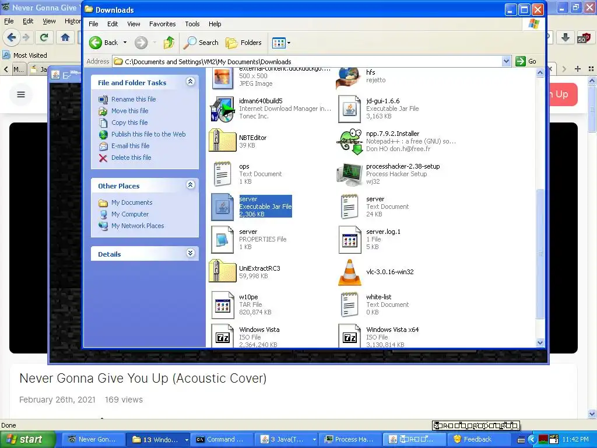Select the server PROPERTIES file icon
This screenshot has height=448, width=597.
click(x=222, y=240)
